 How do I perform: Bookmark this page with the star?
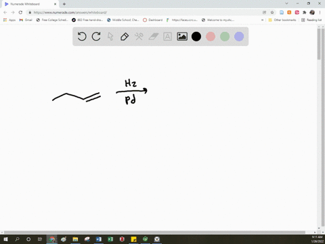tap(272, 12)
